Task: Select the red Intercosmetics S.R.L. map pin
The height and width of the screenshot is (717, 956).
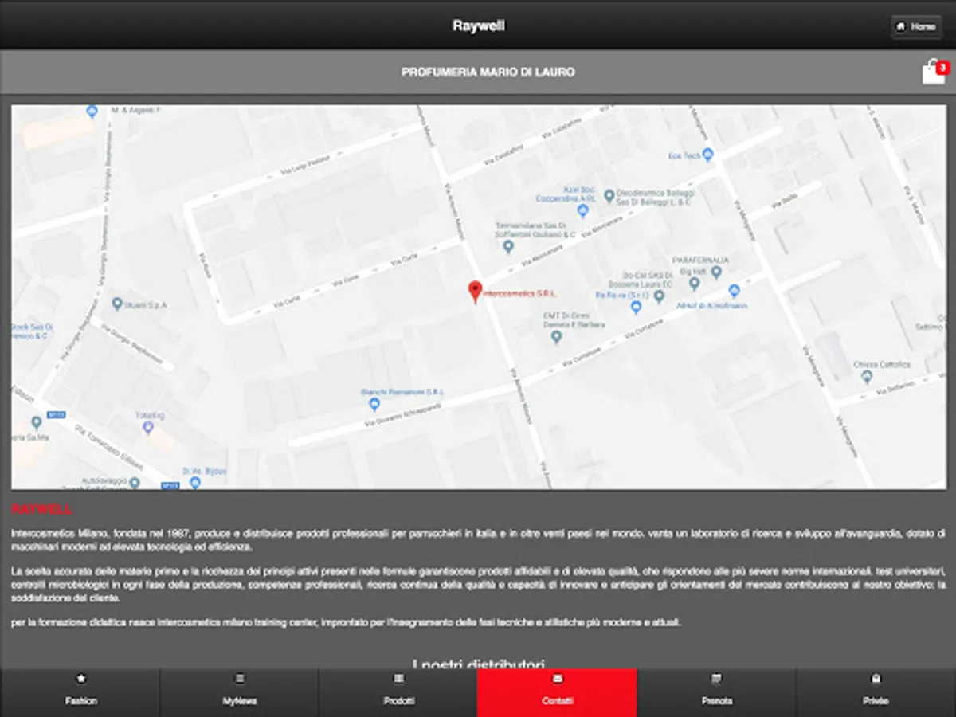Action: pyautogui.click(x=476, y=292)
